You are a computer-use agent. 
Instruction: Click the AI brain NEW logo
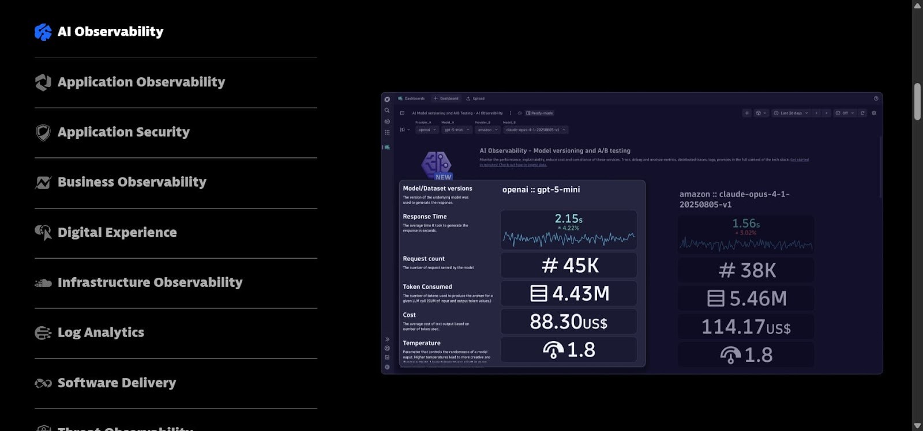pyautogui.click(x=437, y=165)
